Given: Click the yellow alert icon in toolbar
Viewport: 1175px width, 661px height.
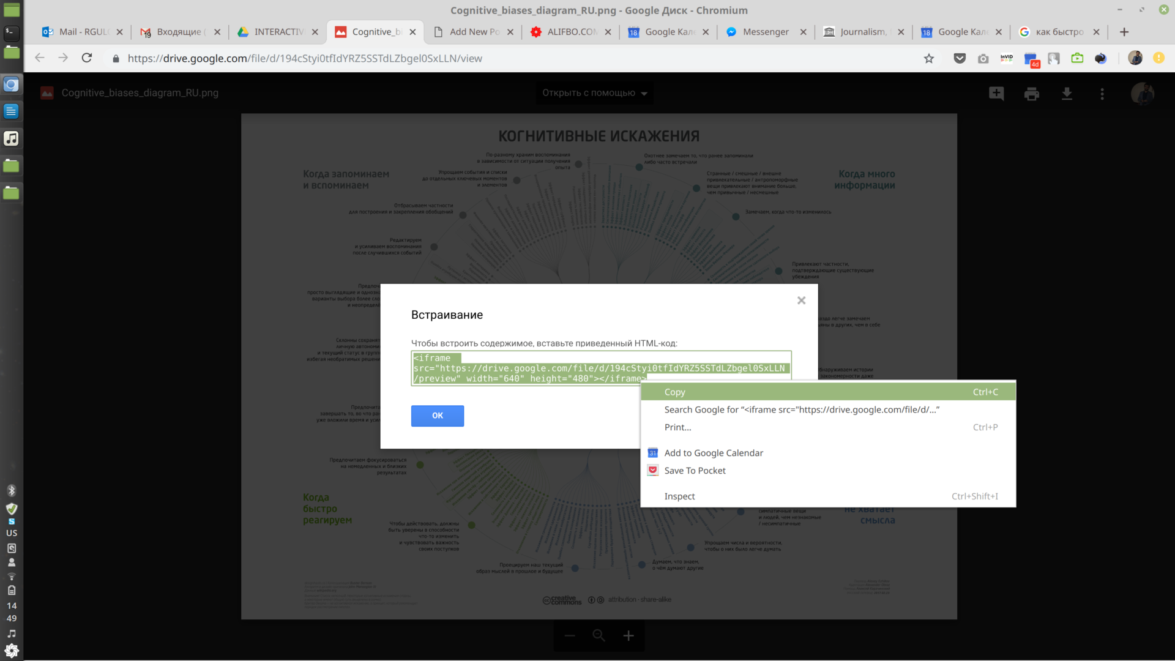Looking at the screenshot, I should 1158,58.
